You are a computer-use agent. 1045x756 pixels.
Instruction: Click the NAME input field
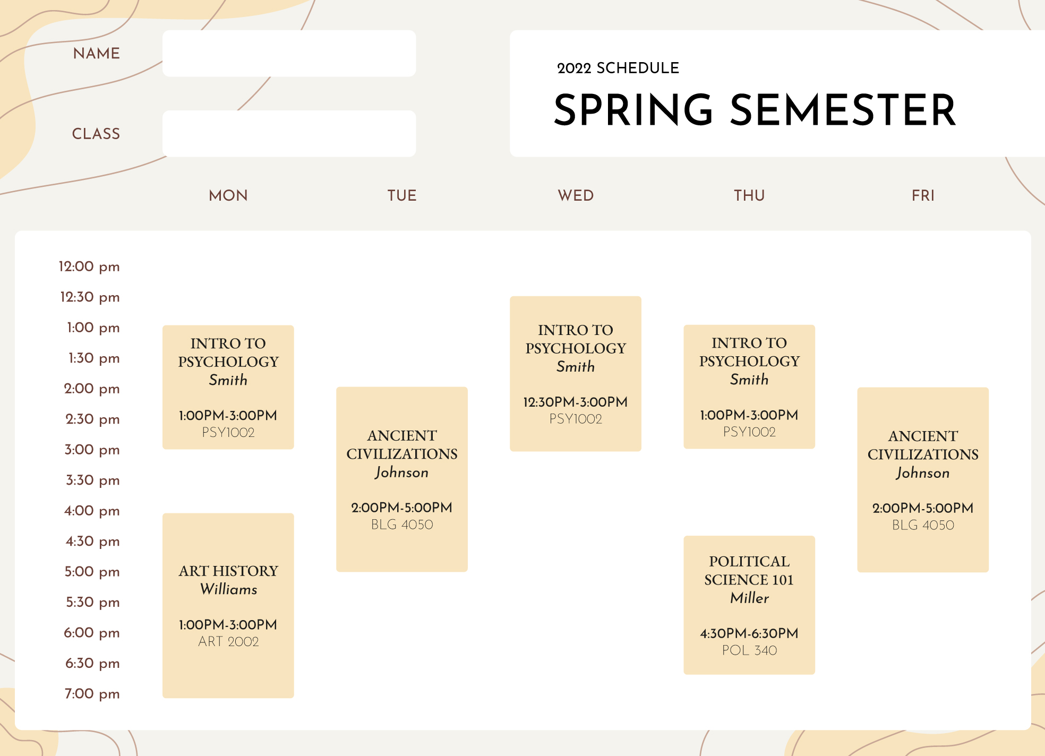[289, 53]
